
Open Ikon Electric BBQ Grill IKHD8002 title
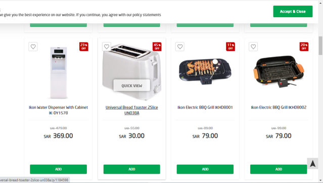[279, 107]
